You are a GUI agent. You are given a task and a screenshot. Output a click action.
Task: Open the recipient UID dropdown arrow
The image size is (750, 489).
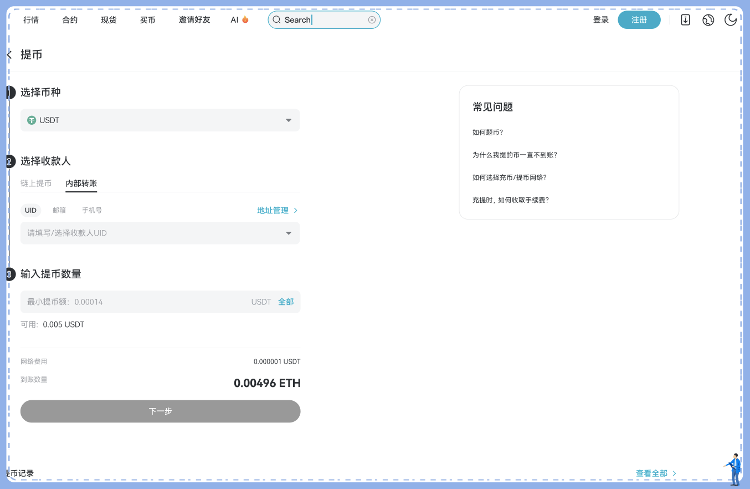pos(289,233)
